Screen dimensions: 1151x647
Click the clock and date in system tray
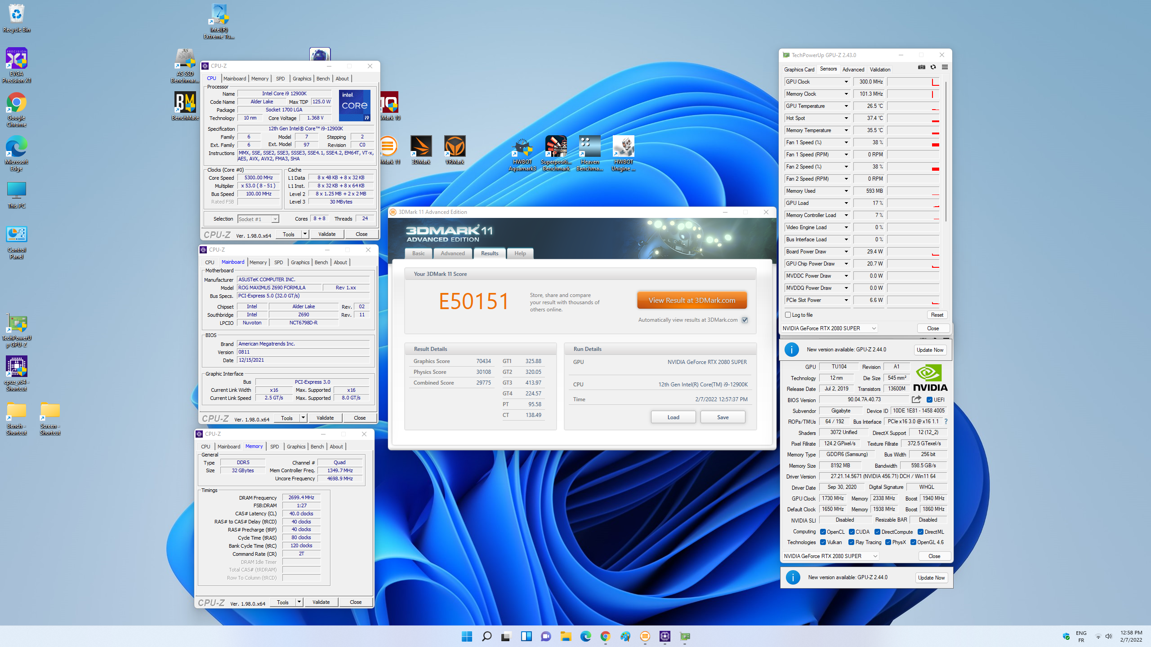[x=1131, y=636]
